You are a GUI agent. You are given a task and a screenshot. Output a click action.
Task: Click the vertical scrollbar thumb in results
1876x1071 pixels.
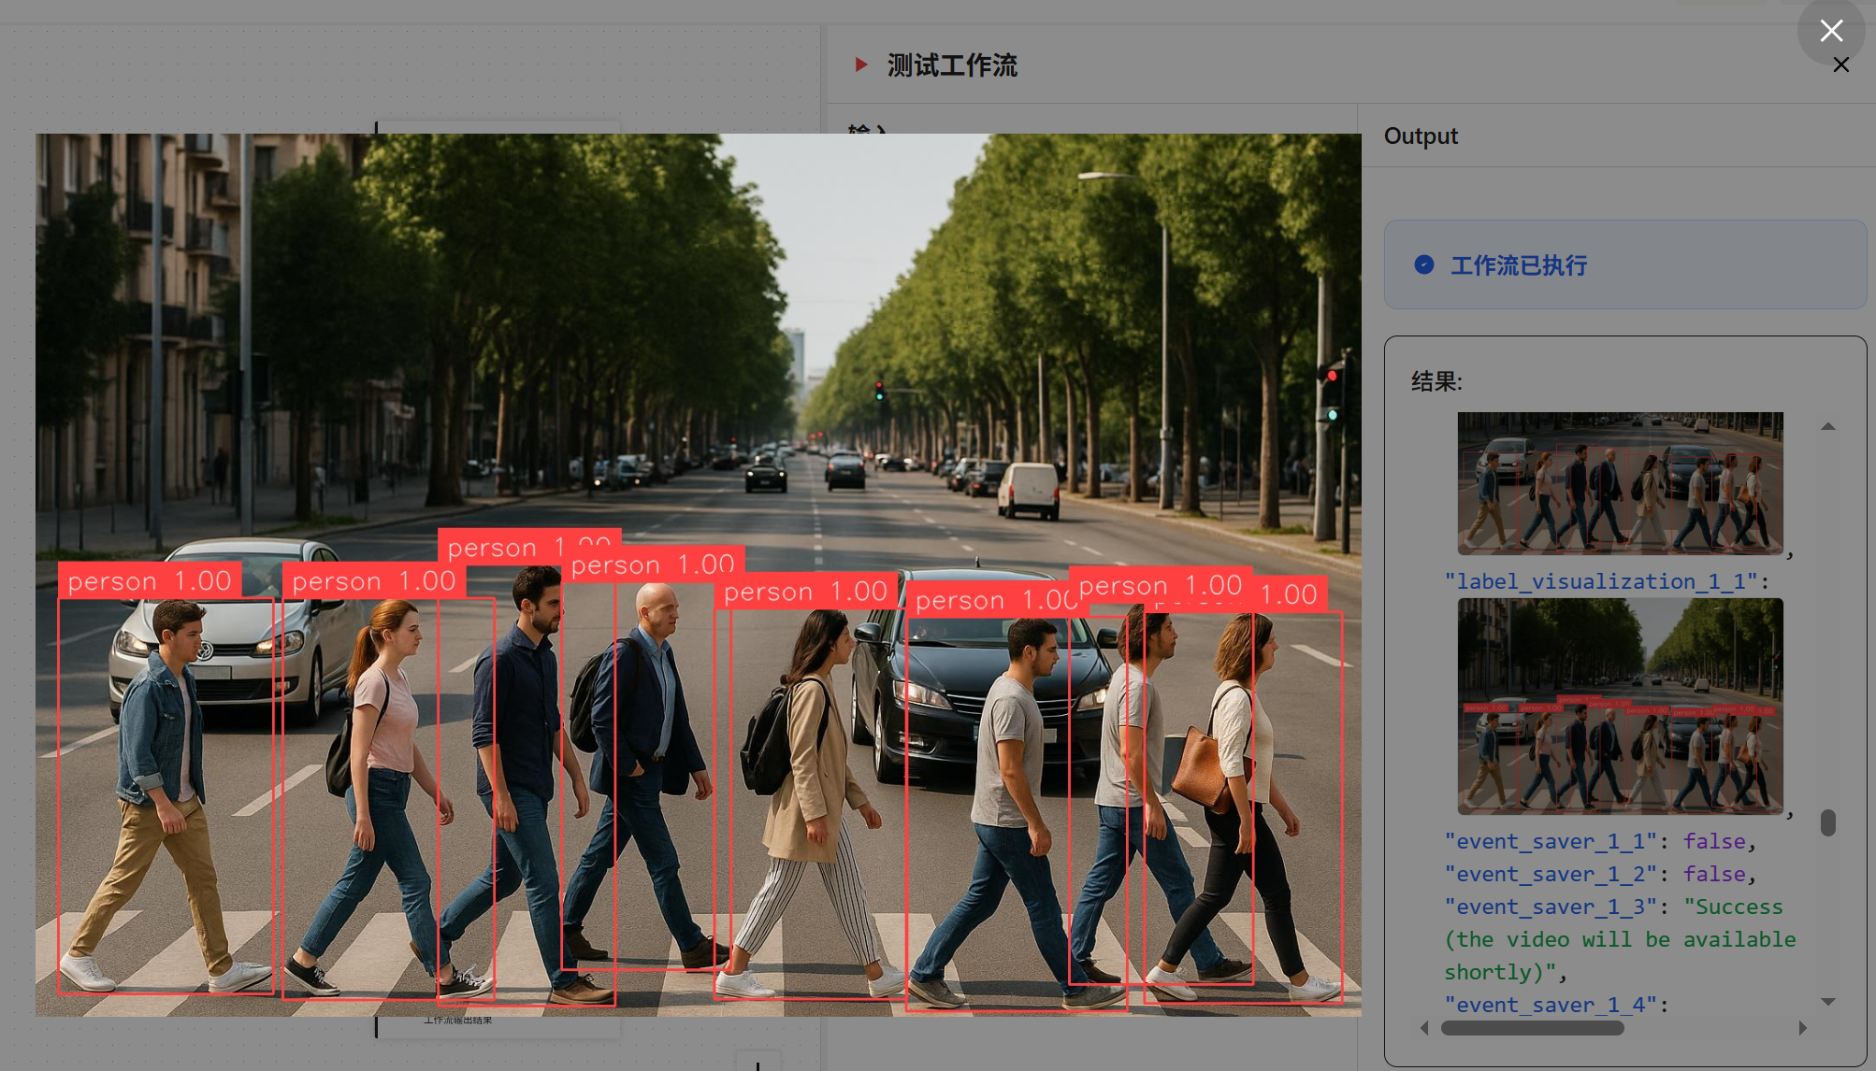click(1827, 822)
